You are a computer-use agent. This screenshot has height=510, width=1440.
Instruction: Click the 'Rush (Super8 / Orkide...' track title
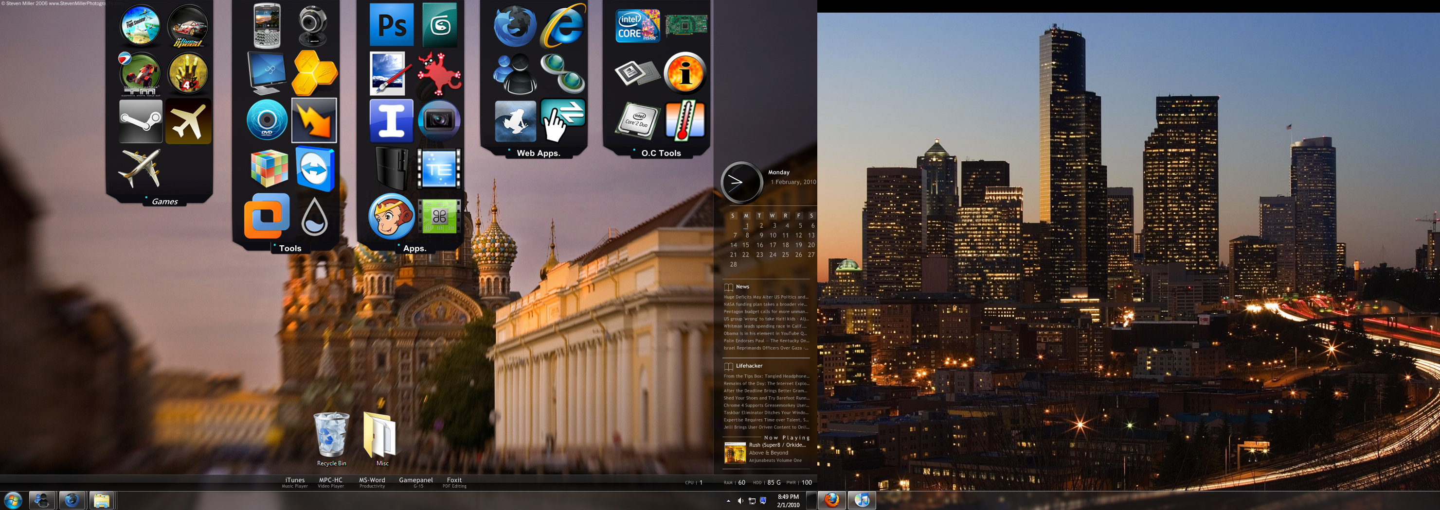(x=777, y=445)
